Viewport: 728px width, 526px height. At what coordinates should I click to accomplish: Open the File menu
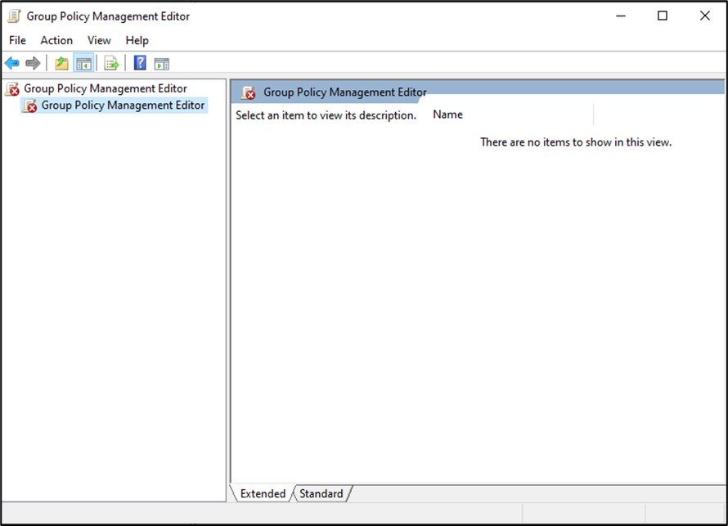(x=17, y=40)
